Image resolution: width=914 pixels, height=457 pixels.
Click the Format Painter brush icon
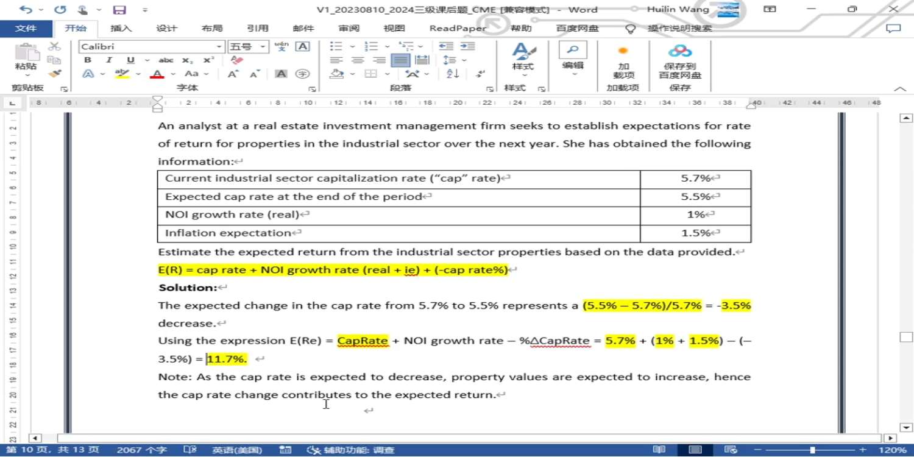click(55, 74)
